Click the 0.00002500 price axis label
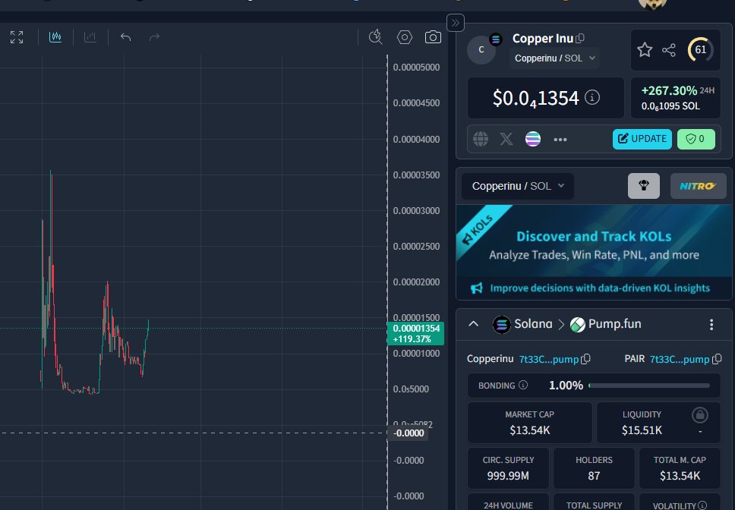 pos(416,247)
